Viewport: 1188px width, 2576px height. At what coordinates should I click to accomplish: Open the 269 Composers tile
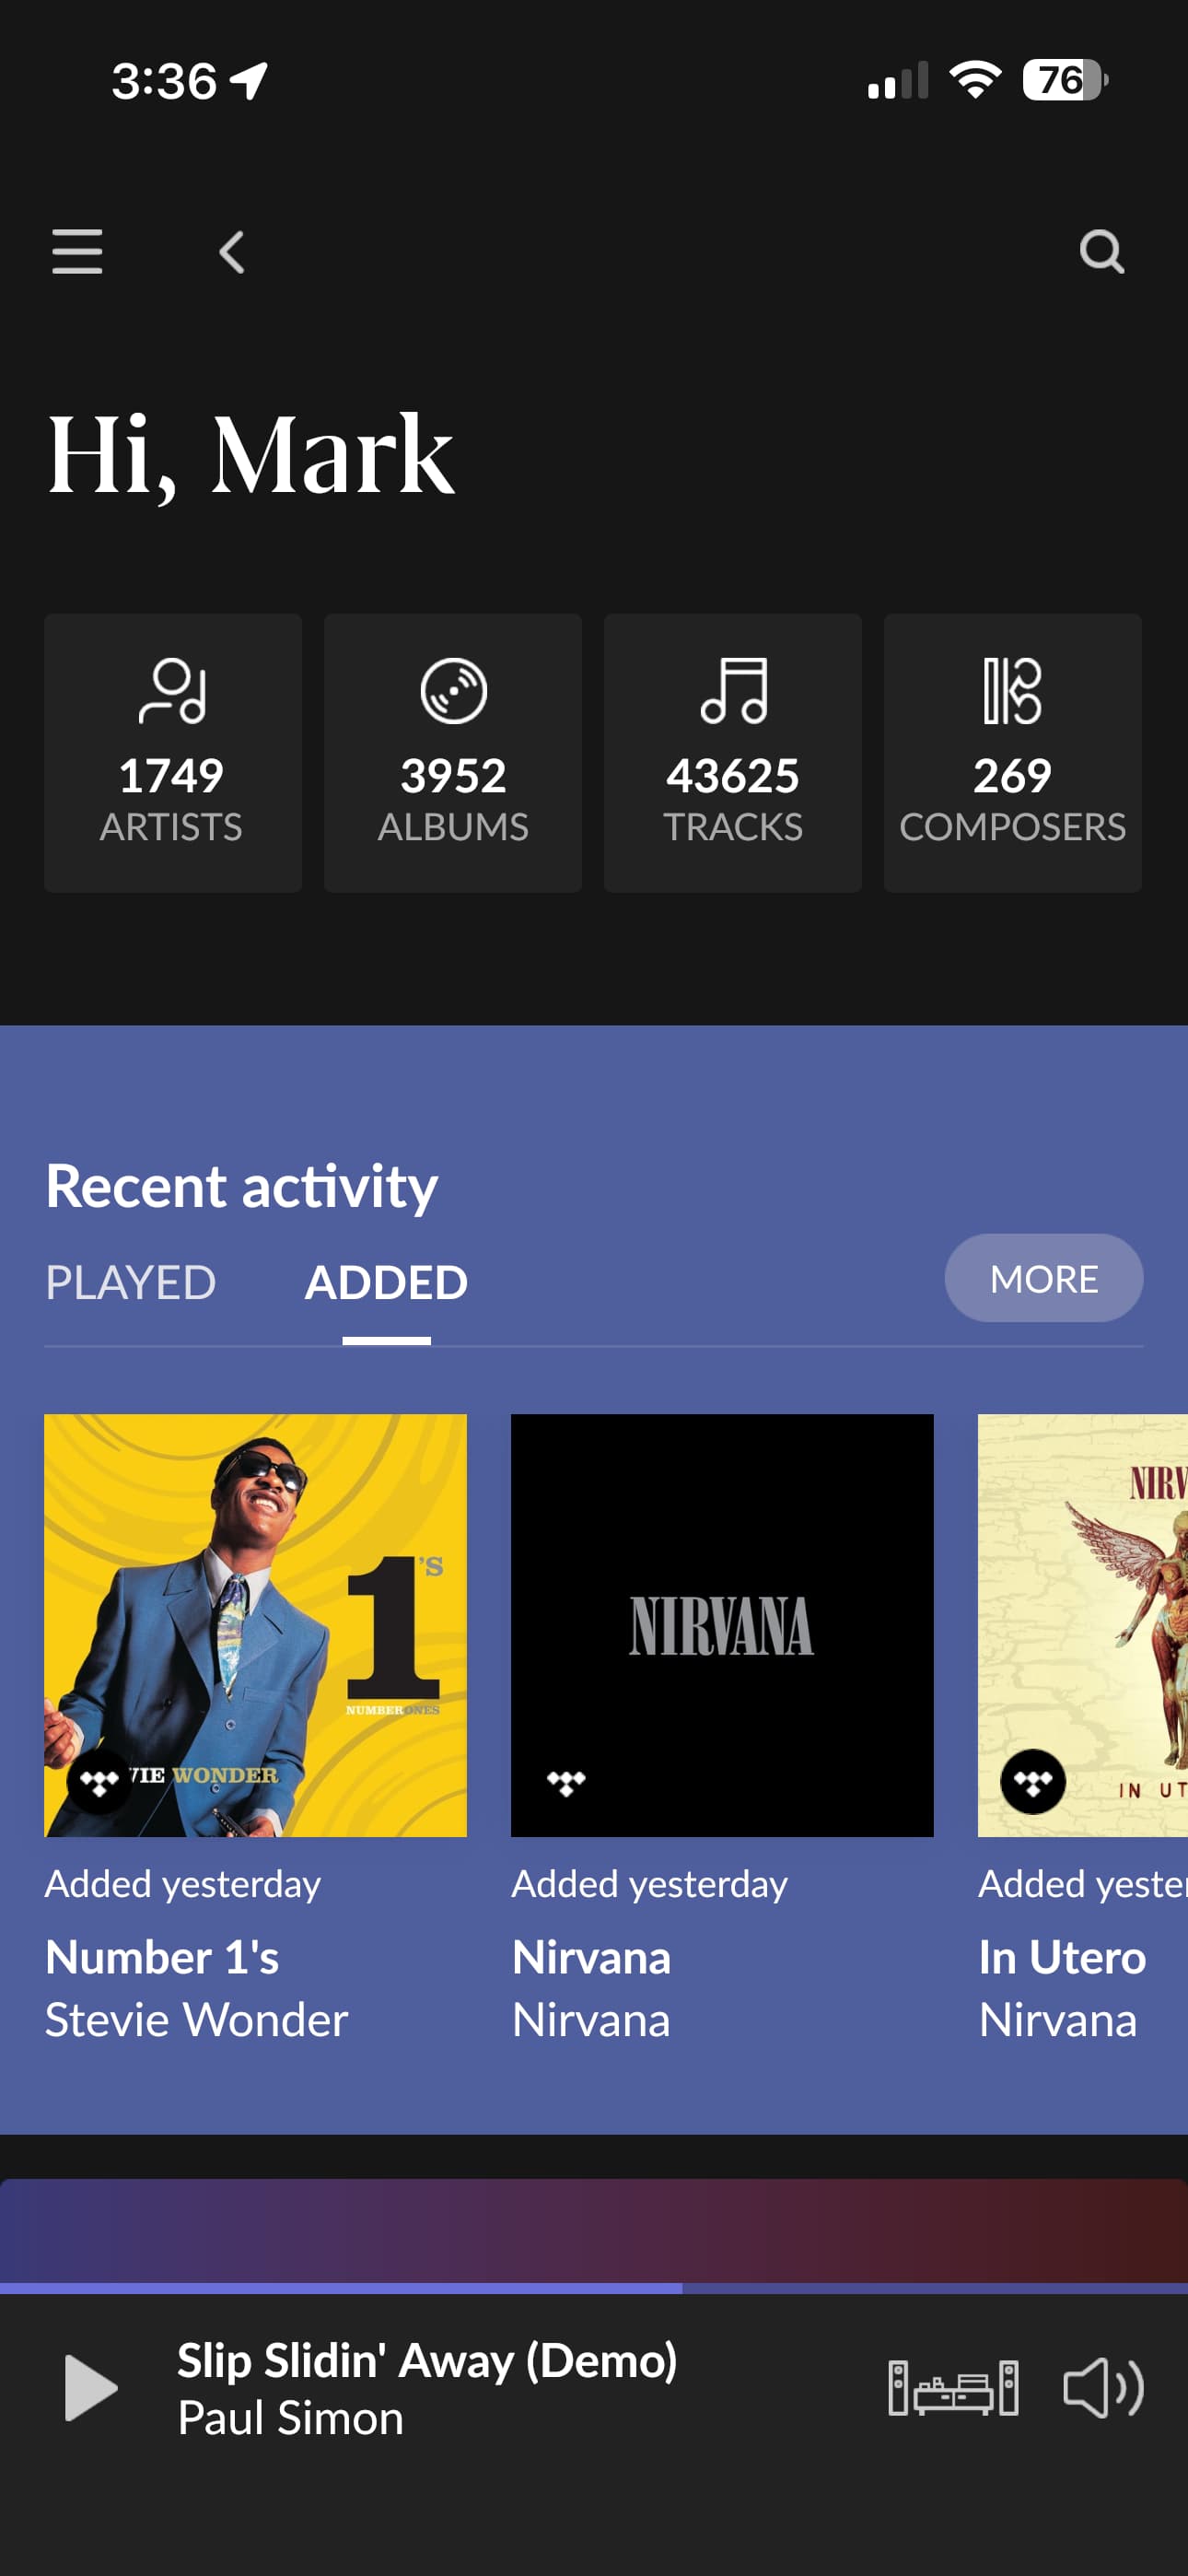[x=1012, y=752]
